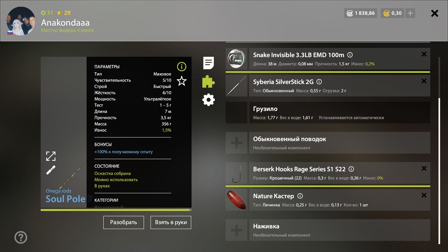This screenshot has height=252, width=448.
Task: Click the КАТЕГОРИИ section heading
Action: pos(106,200)
